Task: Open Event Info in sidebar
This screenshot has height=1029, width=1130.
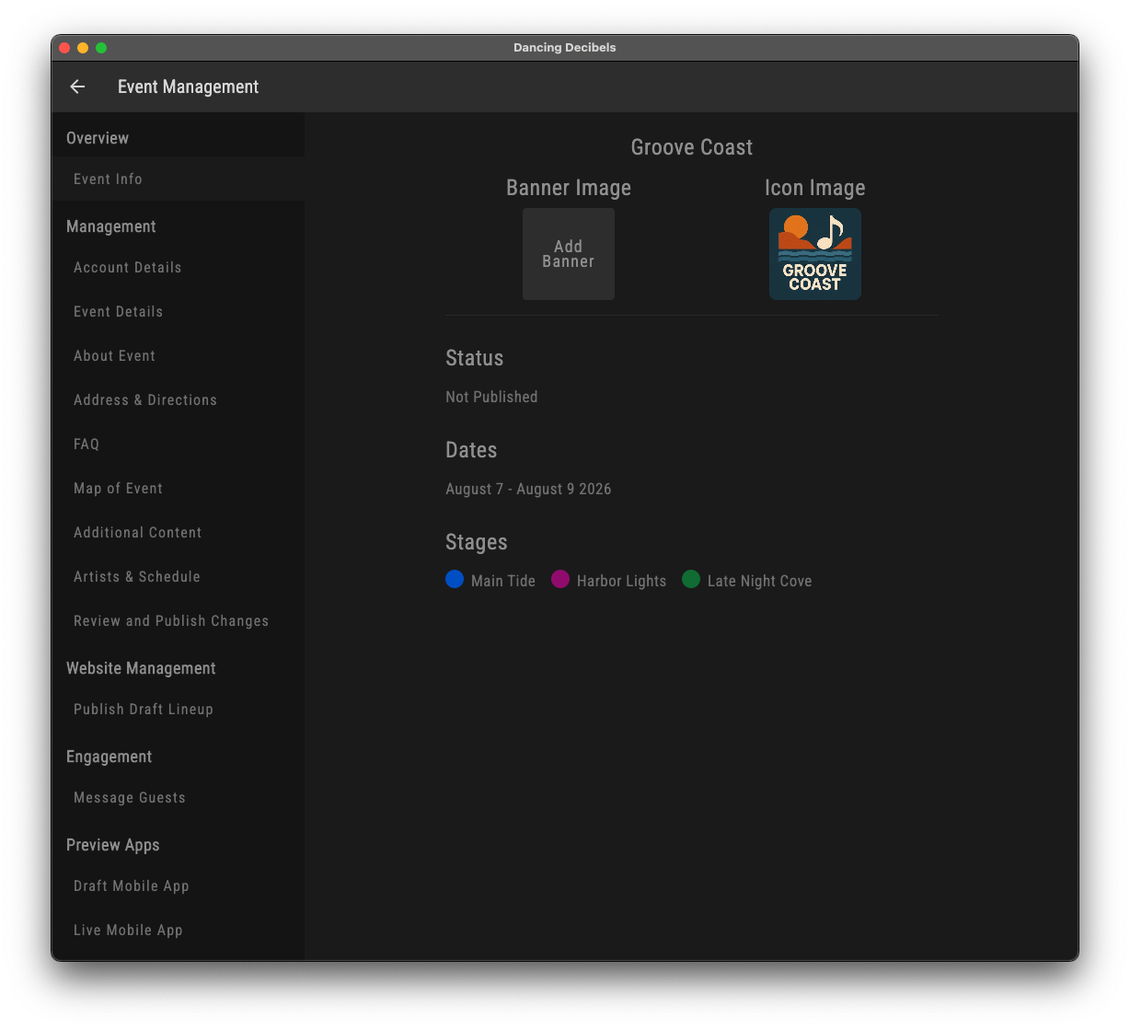Action: [108, 179]
